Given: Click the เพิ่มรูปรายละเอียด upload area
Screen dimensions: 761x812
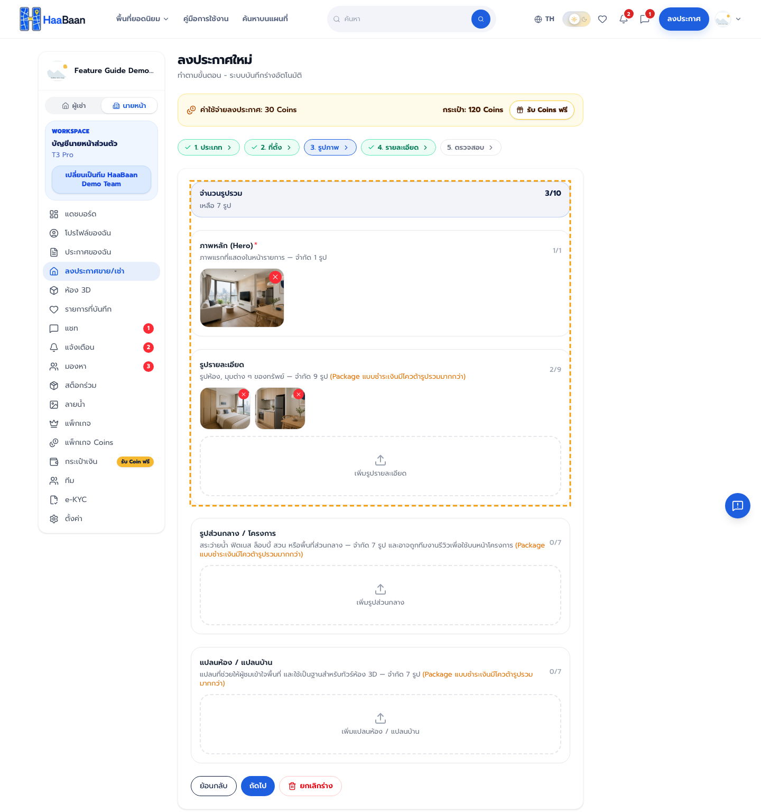Looking at the screenshot, I should click(380, 466).
